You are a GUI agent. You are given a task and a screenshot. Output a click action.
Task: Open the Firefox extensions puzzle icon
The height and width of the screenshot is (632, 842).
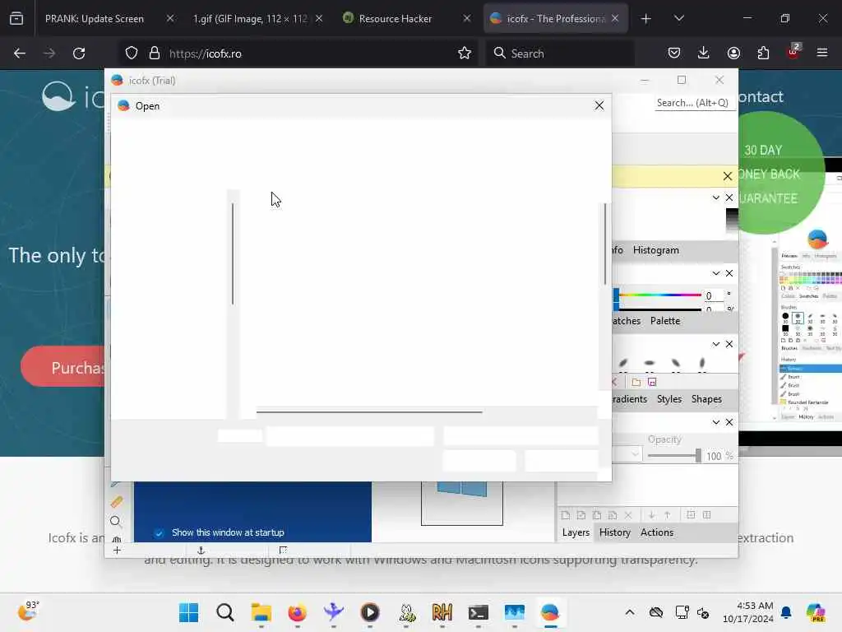tap(763, 53)
